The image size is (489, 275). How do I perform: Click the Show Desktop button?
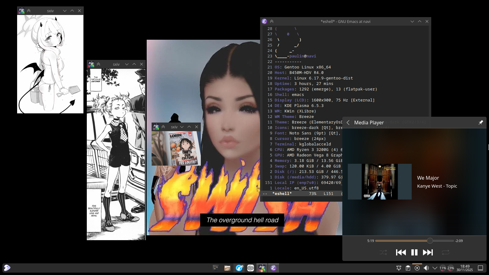pos(480,268)
